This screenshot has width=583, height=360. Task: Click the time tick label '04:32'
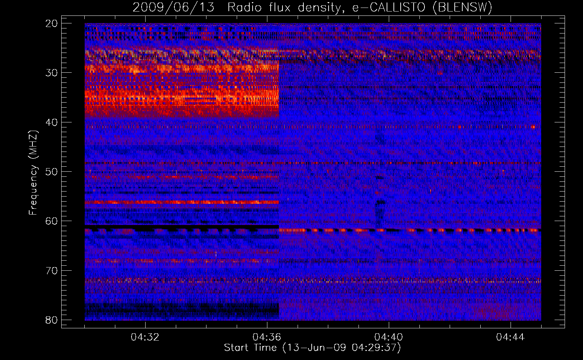145,337
